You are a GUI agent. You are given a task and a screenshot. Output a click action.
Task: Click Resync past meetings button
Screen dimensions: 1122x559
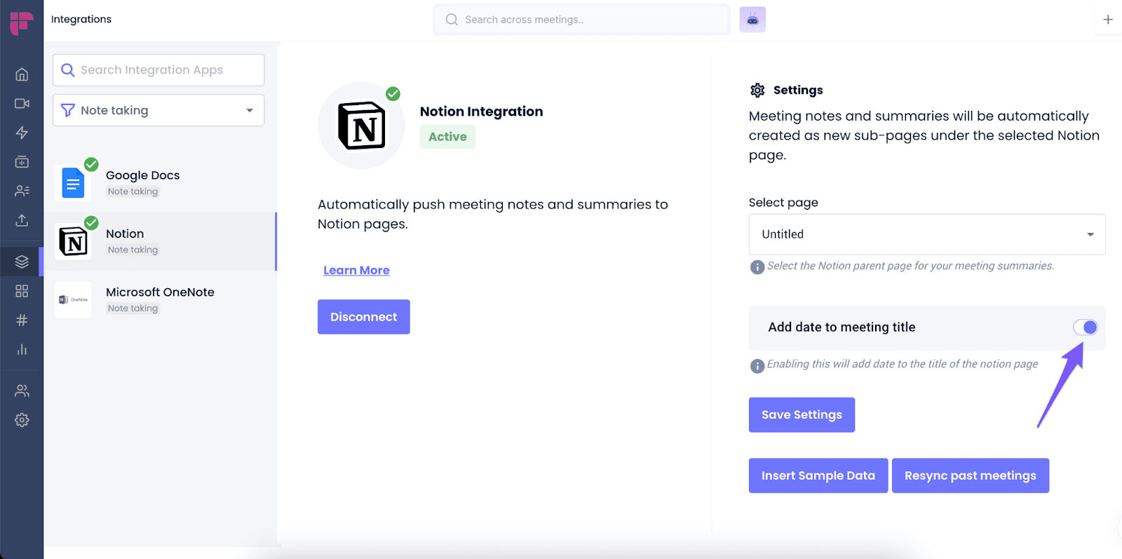click(971, 476)
